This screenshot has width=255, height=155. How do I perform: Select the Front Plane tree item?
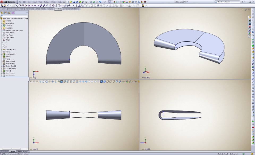point(10,33)
